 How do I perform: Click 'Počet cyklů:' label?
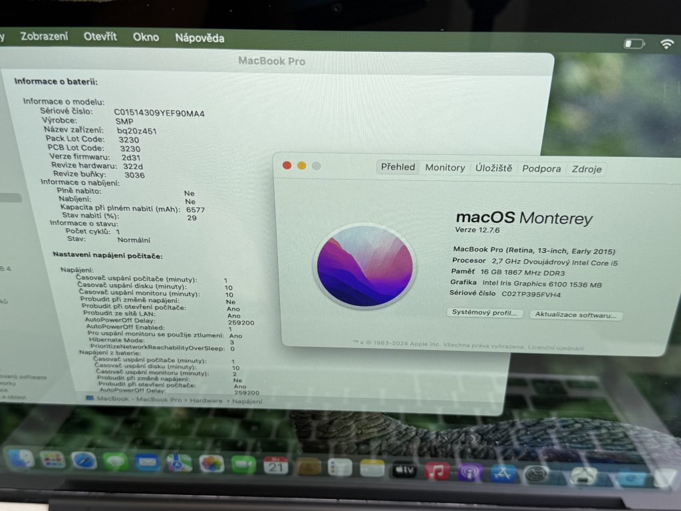[88, 231]
